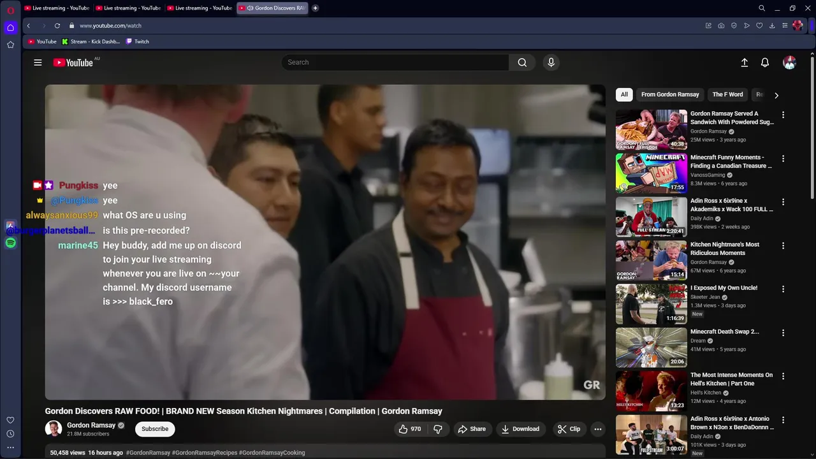The image size is (816, 459).
Task: Open 'Minecraft Death Swap 2' thumbnail
Action: [651, 347]
